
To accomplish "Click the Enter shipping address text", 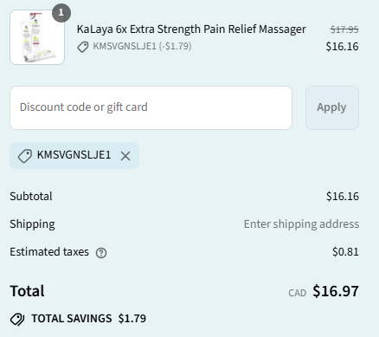I will (x=301, y=224).
